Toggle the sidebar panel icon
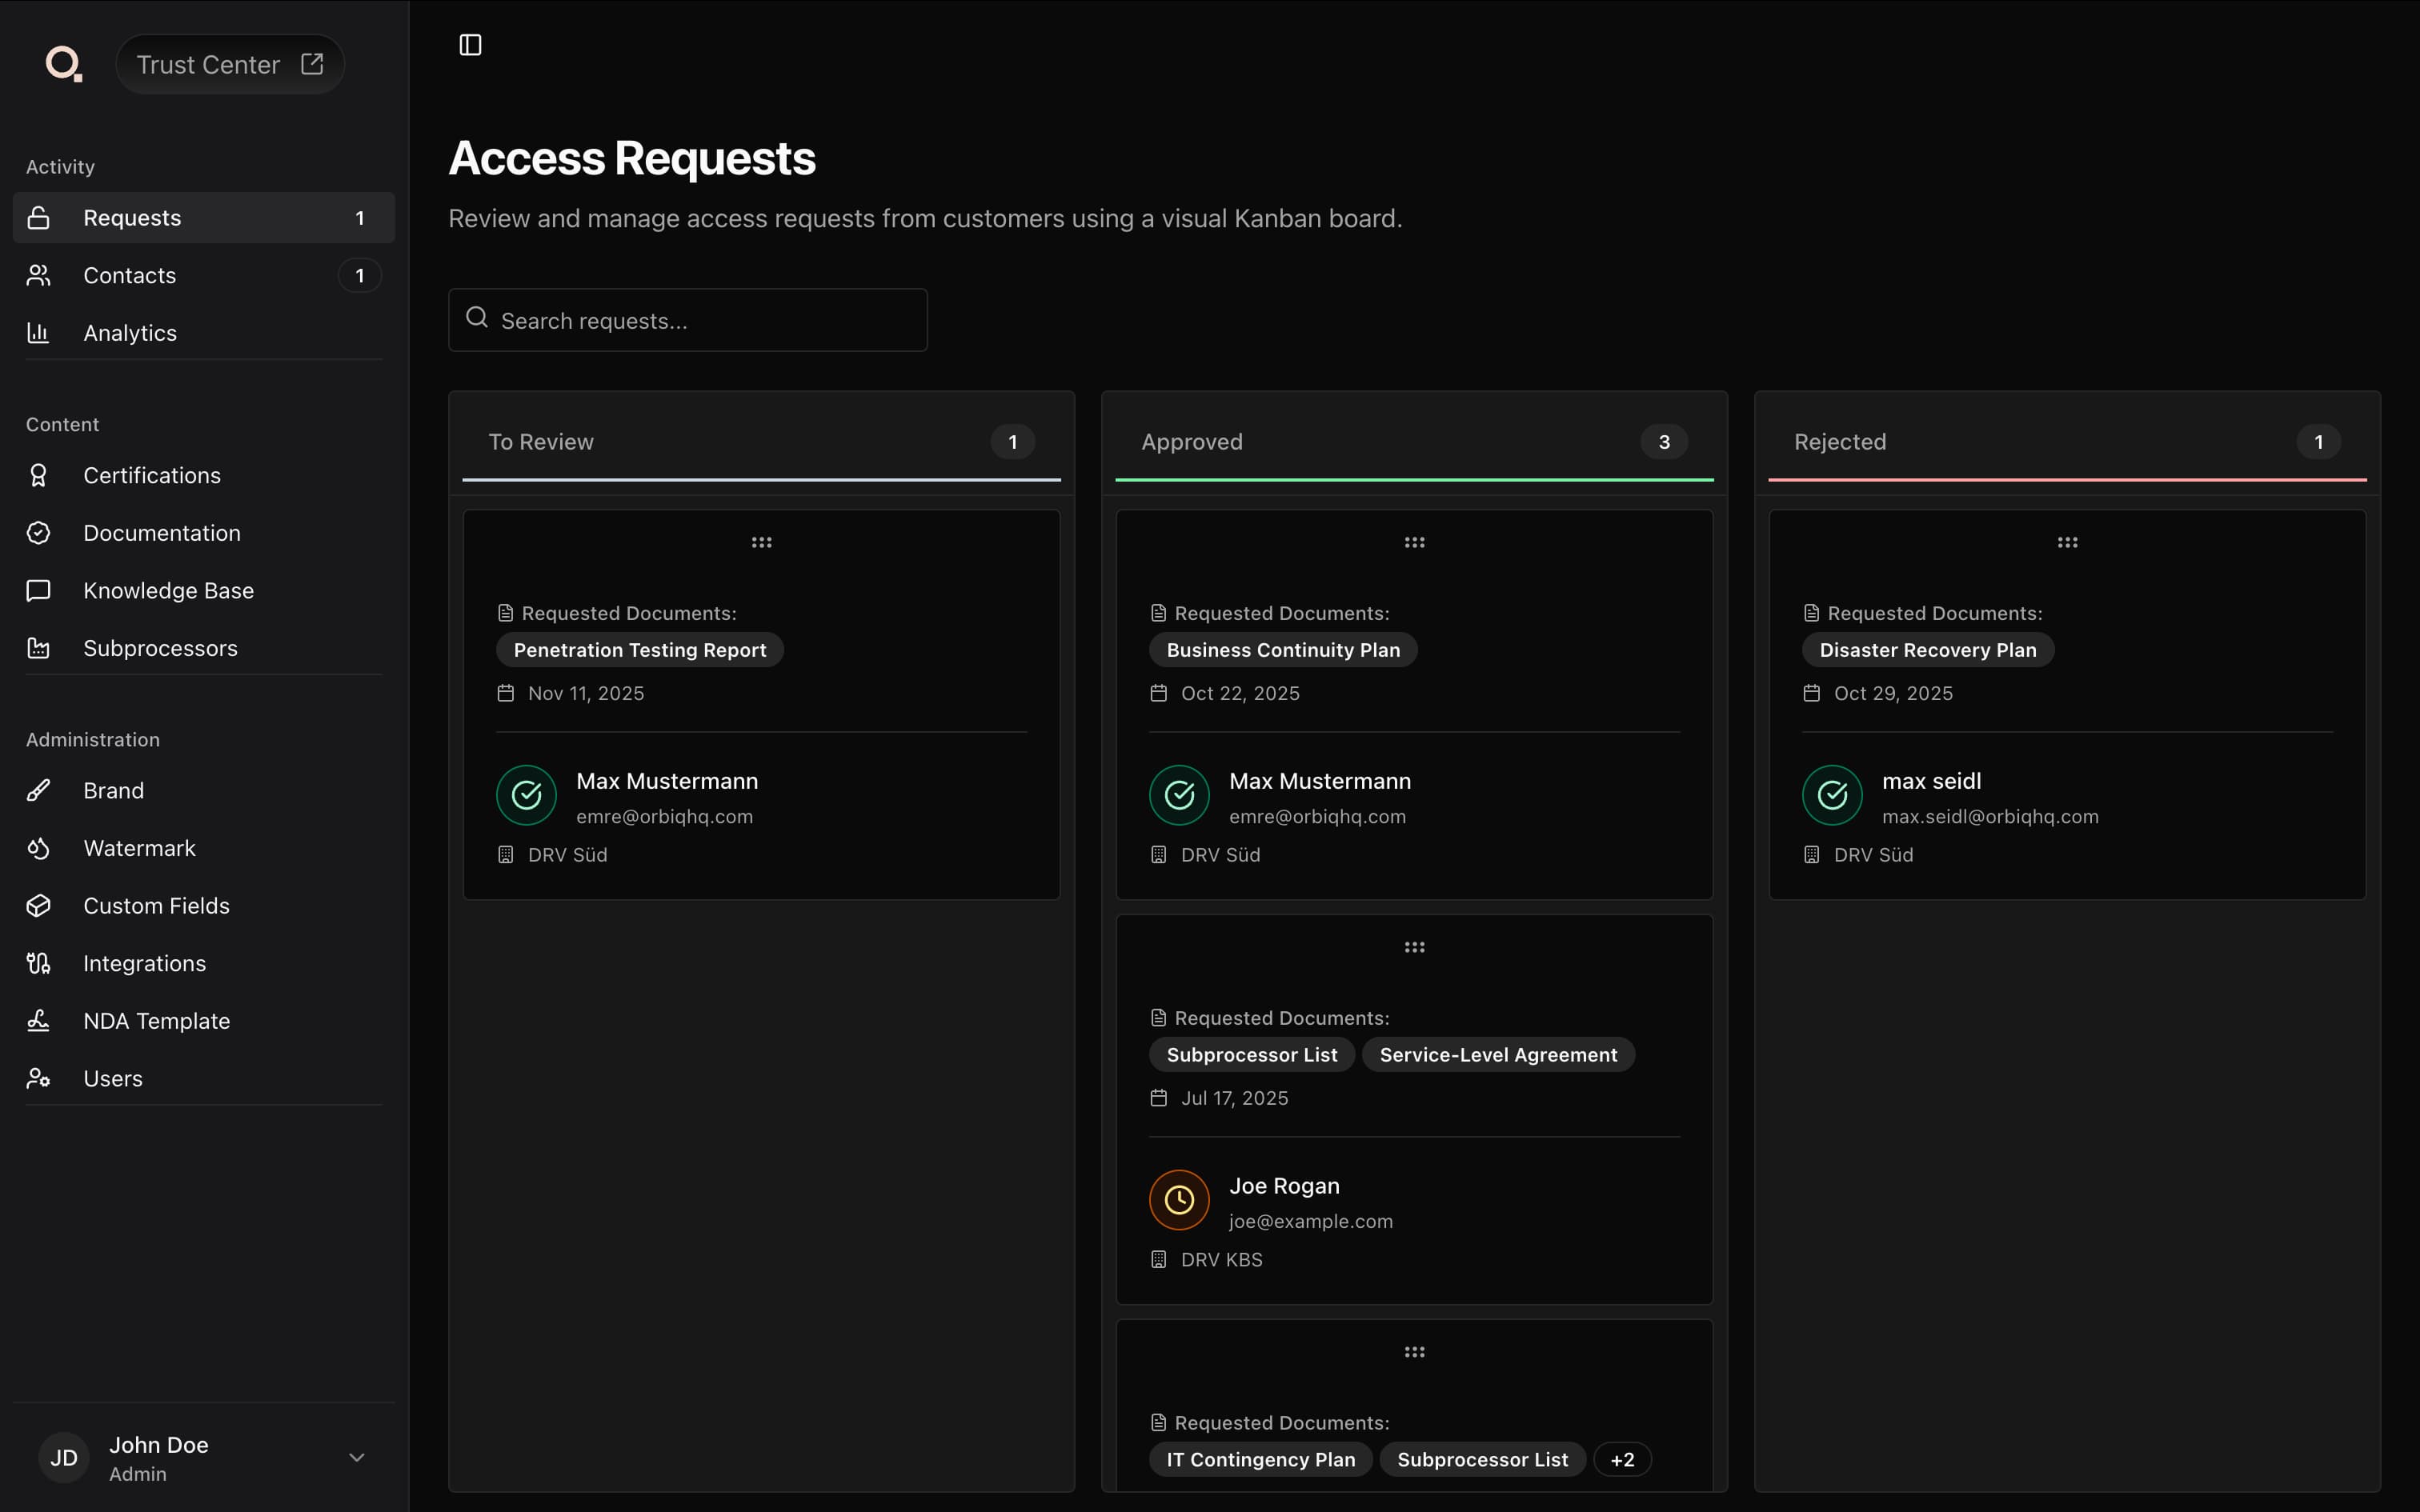This screenshot has width=2420, height=1512. click(x=470, y=45)
